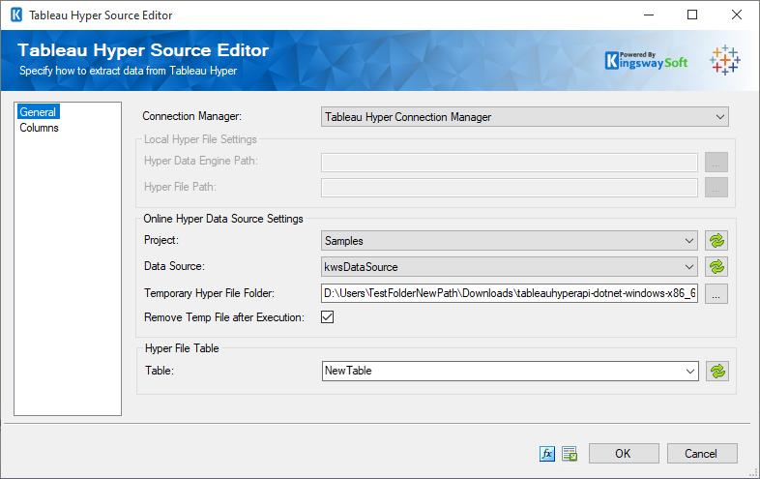Click the Tableau logo icon
Screen dimensions: 760x479
[725, 60]
